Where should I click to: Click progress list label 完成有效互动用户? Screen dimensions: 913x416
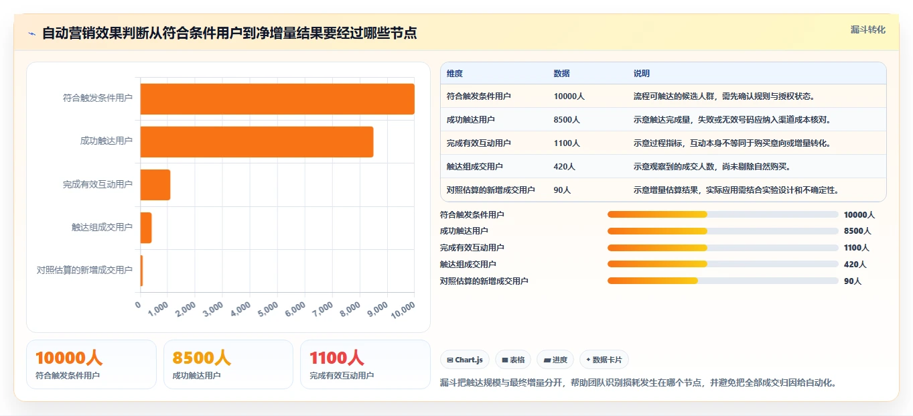pos(472,248)
